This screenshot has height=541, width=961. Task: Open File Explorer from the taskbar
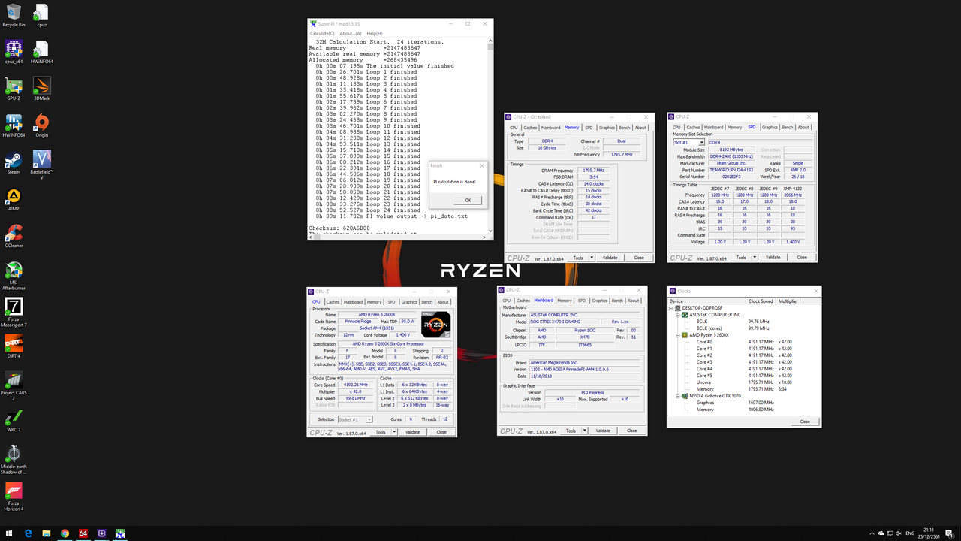pos(47,533)
